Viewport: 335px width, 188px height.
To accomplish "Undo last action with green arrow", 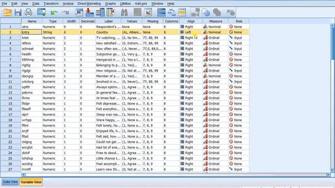I will (54, 13).
